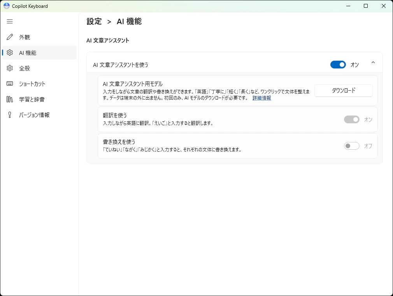Open ショートカット settings

(x=39, y=84)
